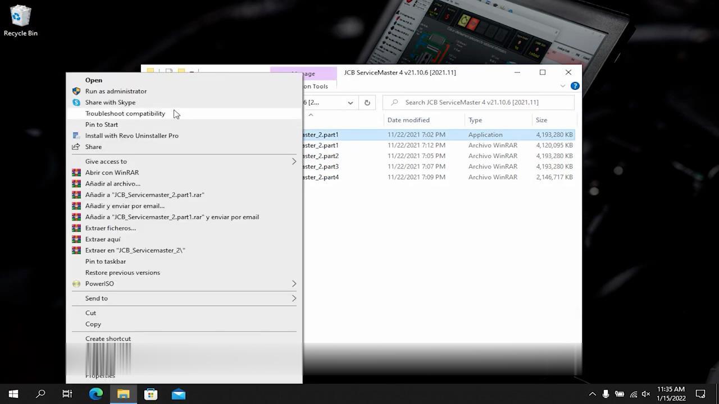Screen dimensions: 719x404
Task: Click the shield icon beside Run as administrator
Action: click(76, 91)
